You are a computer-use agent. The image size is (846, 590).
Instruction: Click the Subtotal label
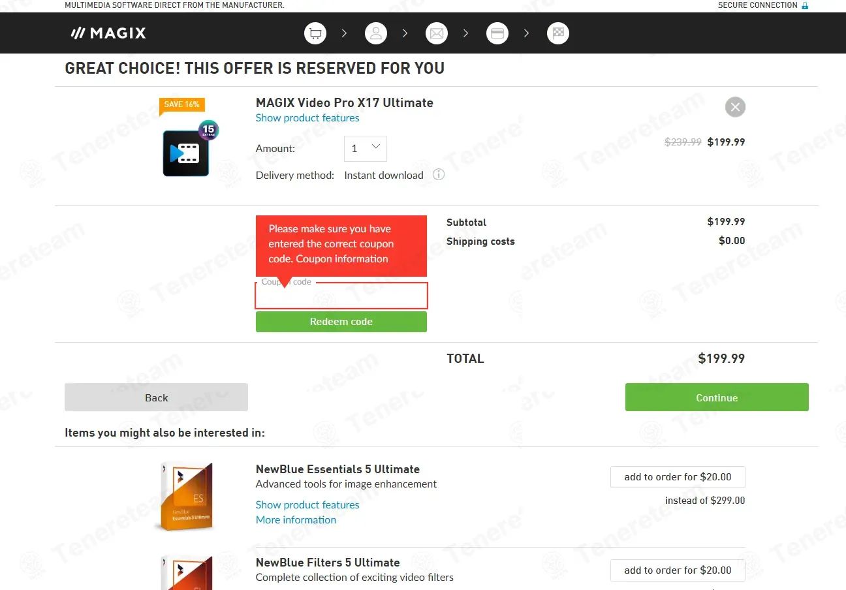466,222
